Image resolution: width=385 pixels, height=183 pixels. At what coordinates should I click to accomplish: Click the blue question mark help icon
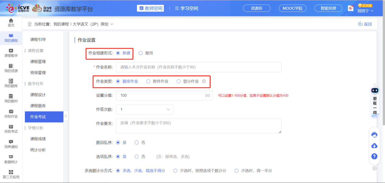point(374,157)
